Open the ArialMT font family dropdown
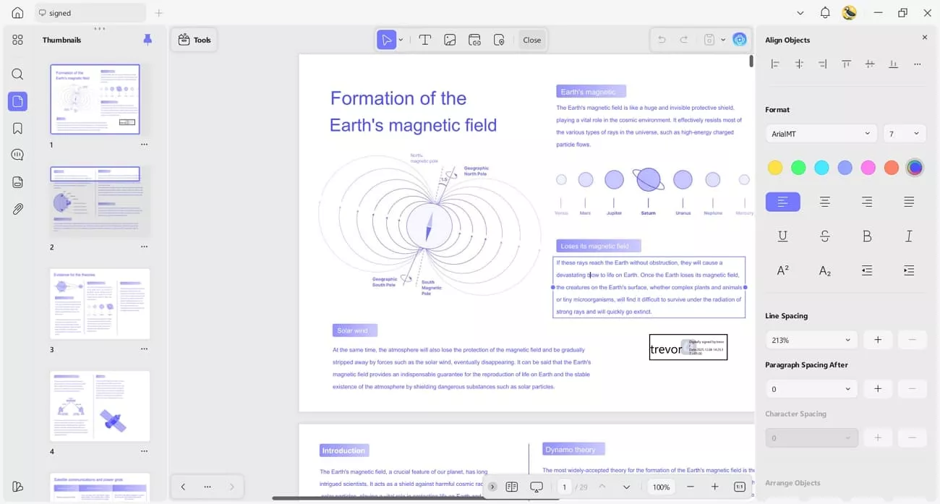The height and width of the screenshot is (504, 940). point(820,133)
